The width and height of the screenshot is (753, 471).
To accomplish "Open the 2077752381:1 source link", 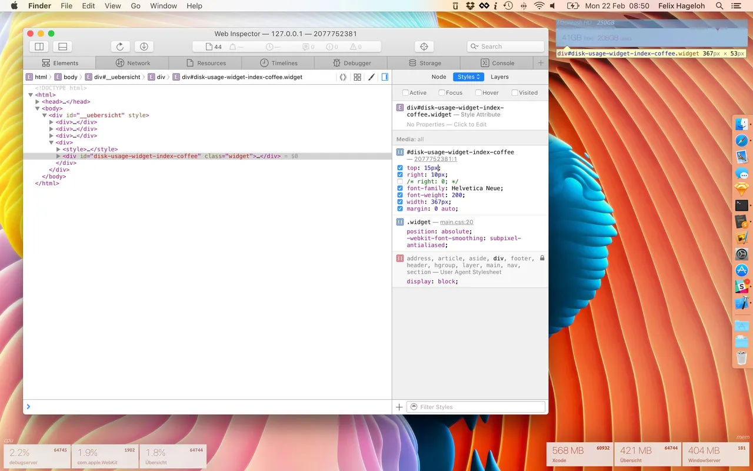I will coord(435,159).
